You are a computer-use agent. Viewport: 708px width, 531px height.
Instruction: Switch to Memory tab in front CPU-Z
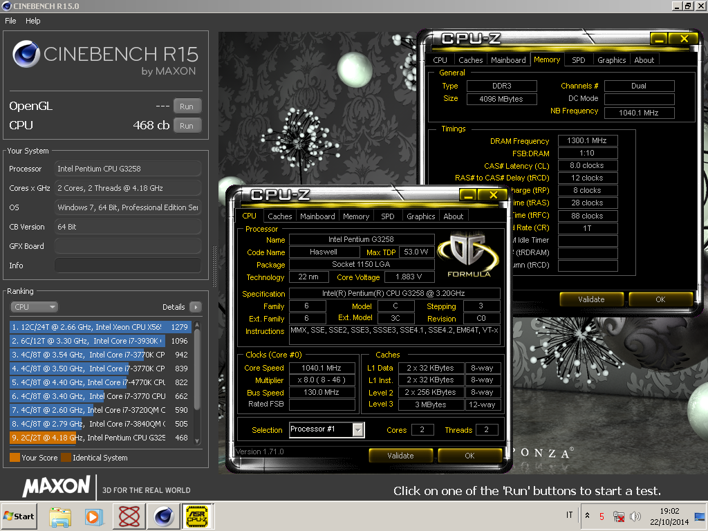click(x=356, y=216)
